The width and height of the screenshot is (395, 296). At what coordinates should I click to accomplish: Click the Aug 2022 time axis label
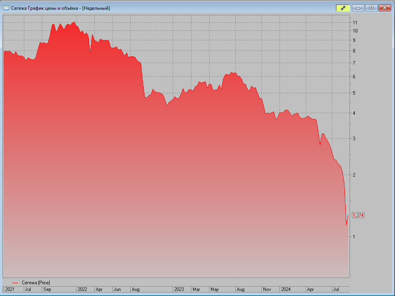click(135, 289)
